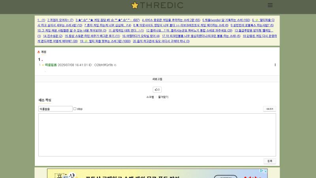Open thread 9 link with (5) replies
316x178 pixels.
click(252, 25)
